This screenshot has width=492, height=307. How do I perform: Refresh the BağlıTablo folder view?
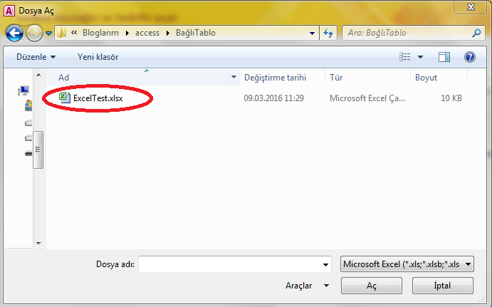point(328,33)
